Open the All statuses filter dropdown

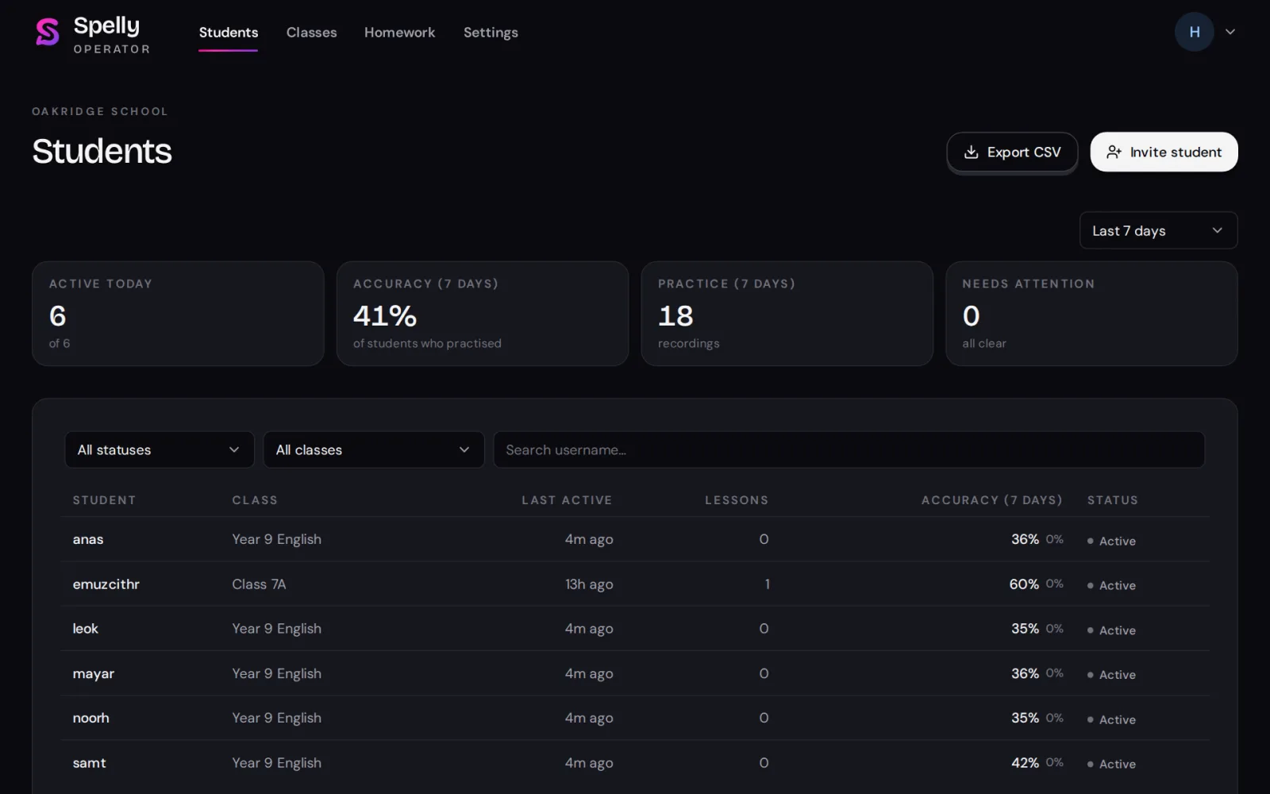point(159,449)
